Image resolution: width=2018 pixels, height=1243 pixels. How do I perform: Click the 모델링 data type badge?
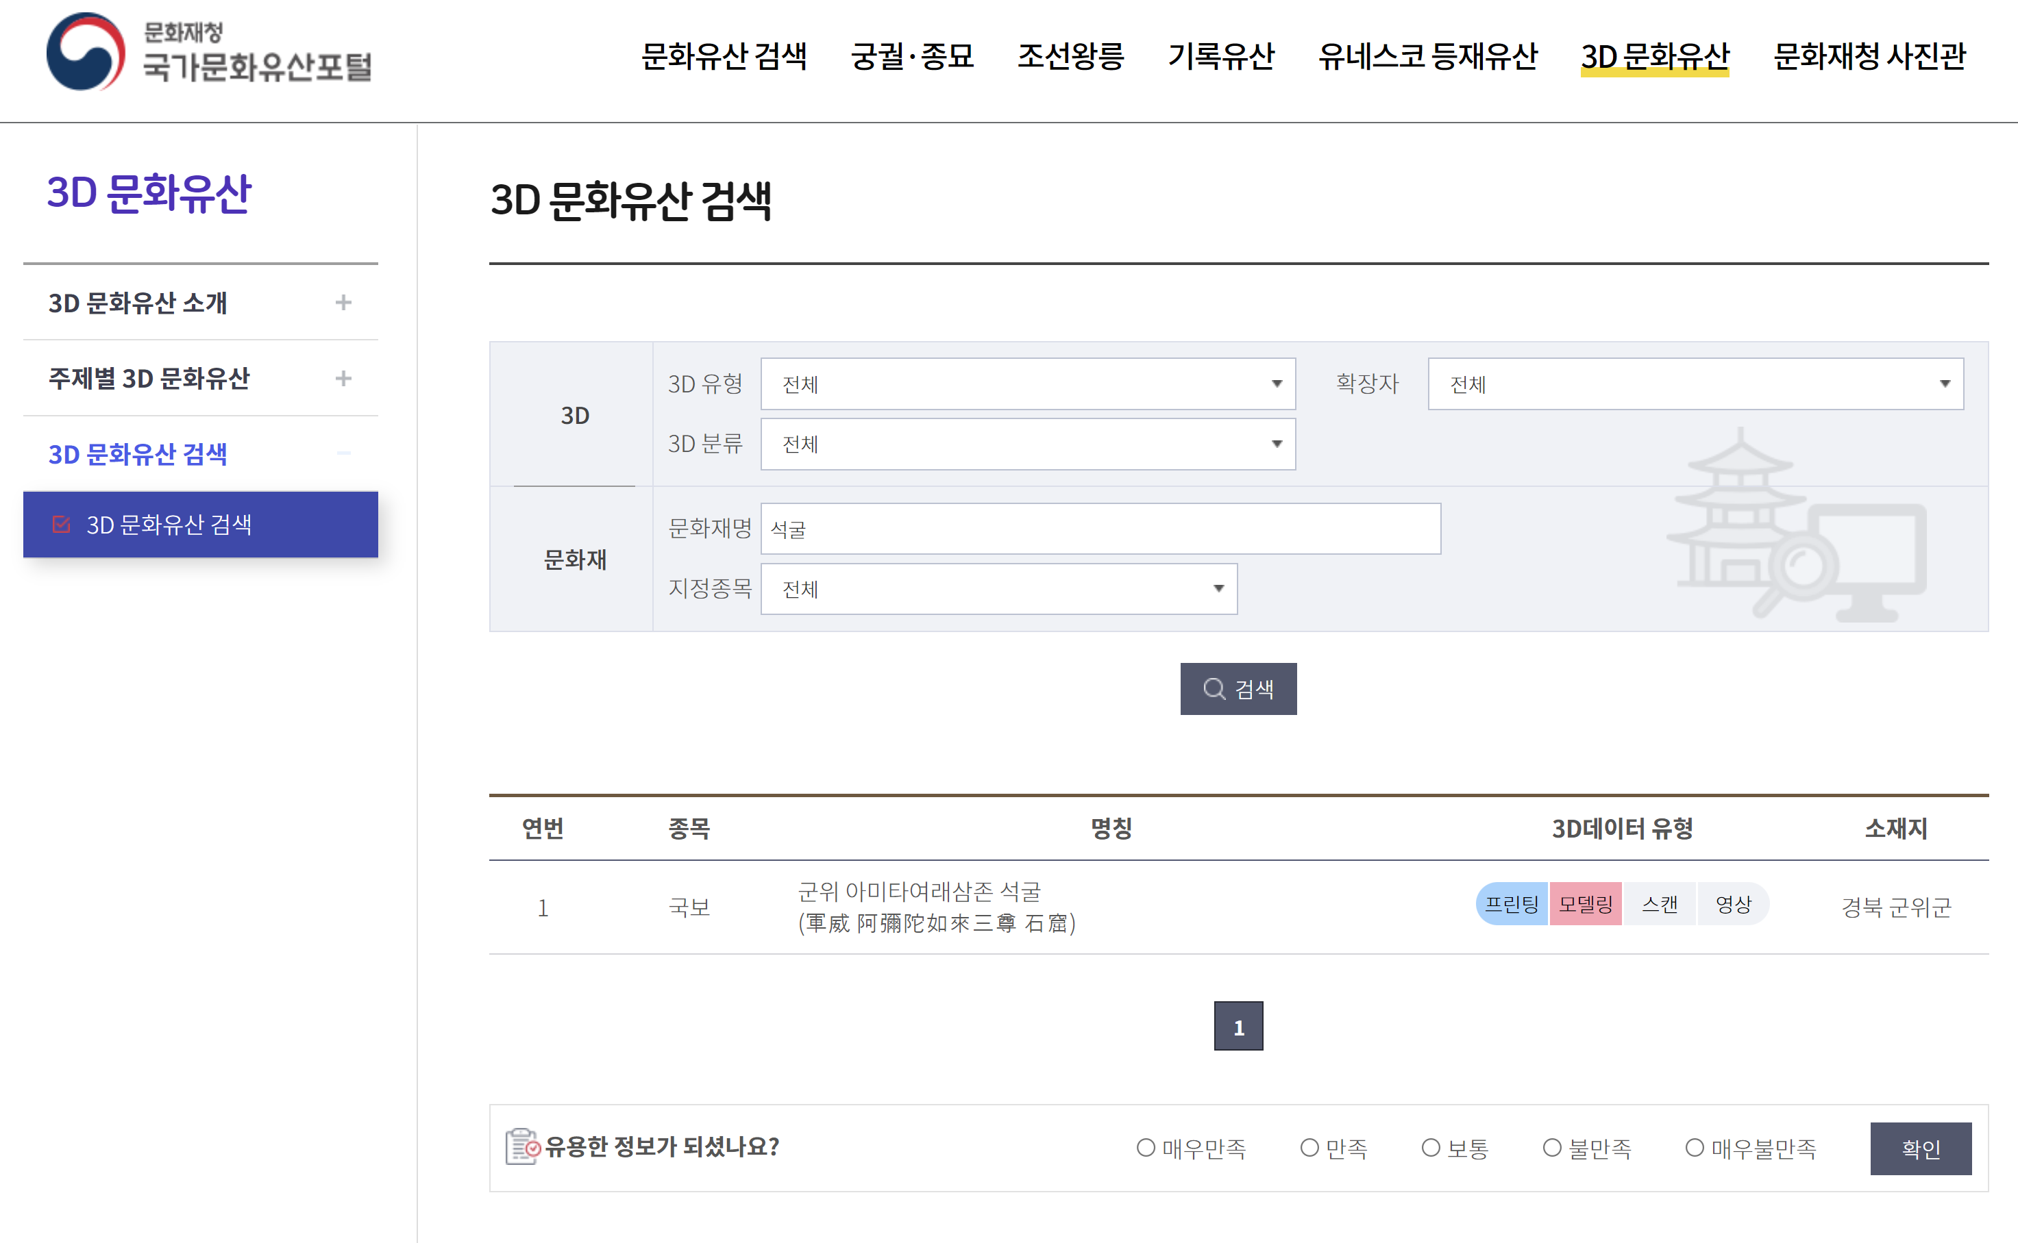[x=1586, y=904]
